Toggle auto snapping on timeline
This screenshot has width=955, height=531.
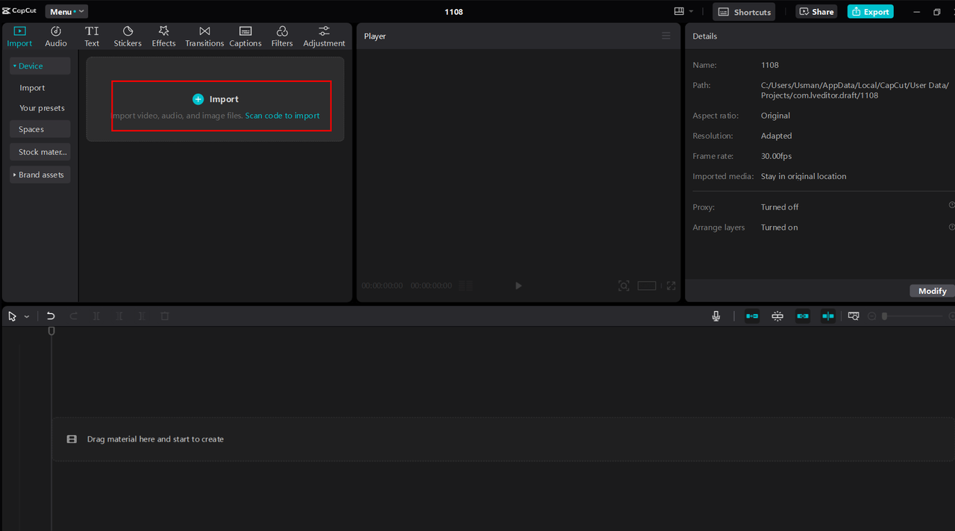pos(777,316)
